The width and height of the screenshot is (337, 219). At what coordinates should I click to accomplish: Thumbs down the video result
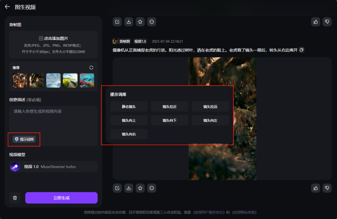pyautogui.click(x=327, y=22)
